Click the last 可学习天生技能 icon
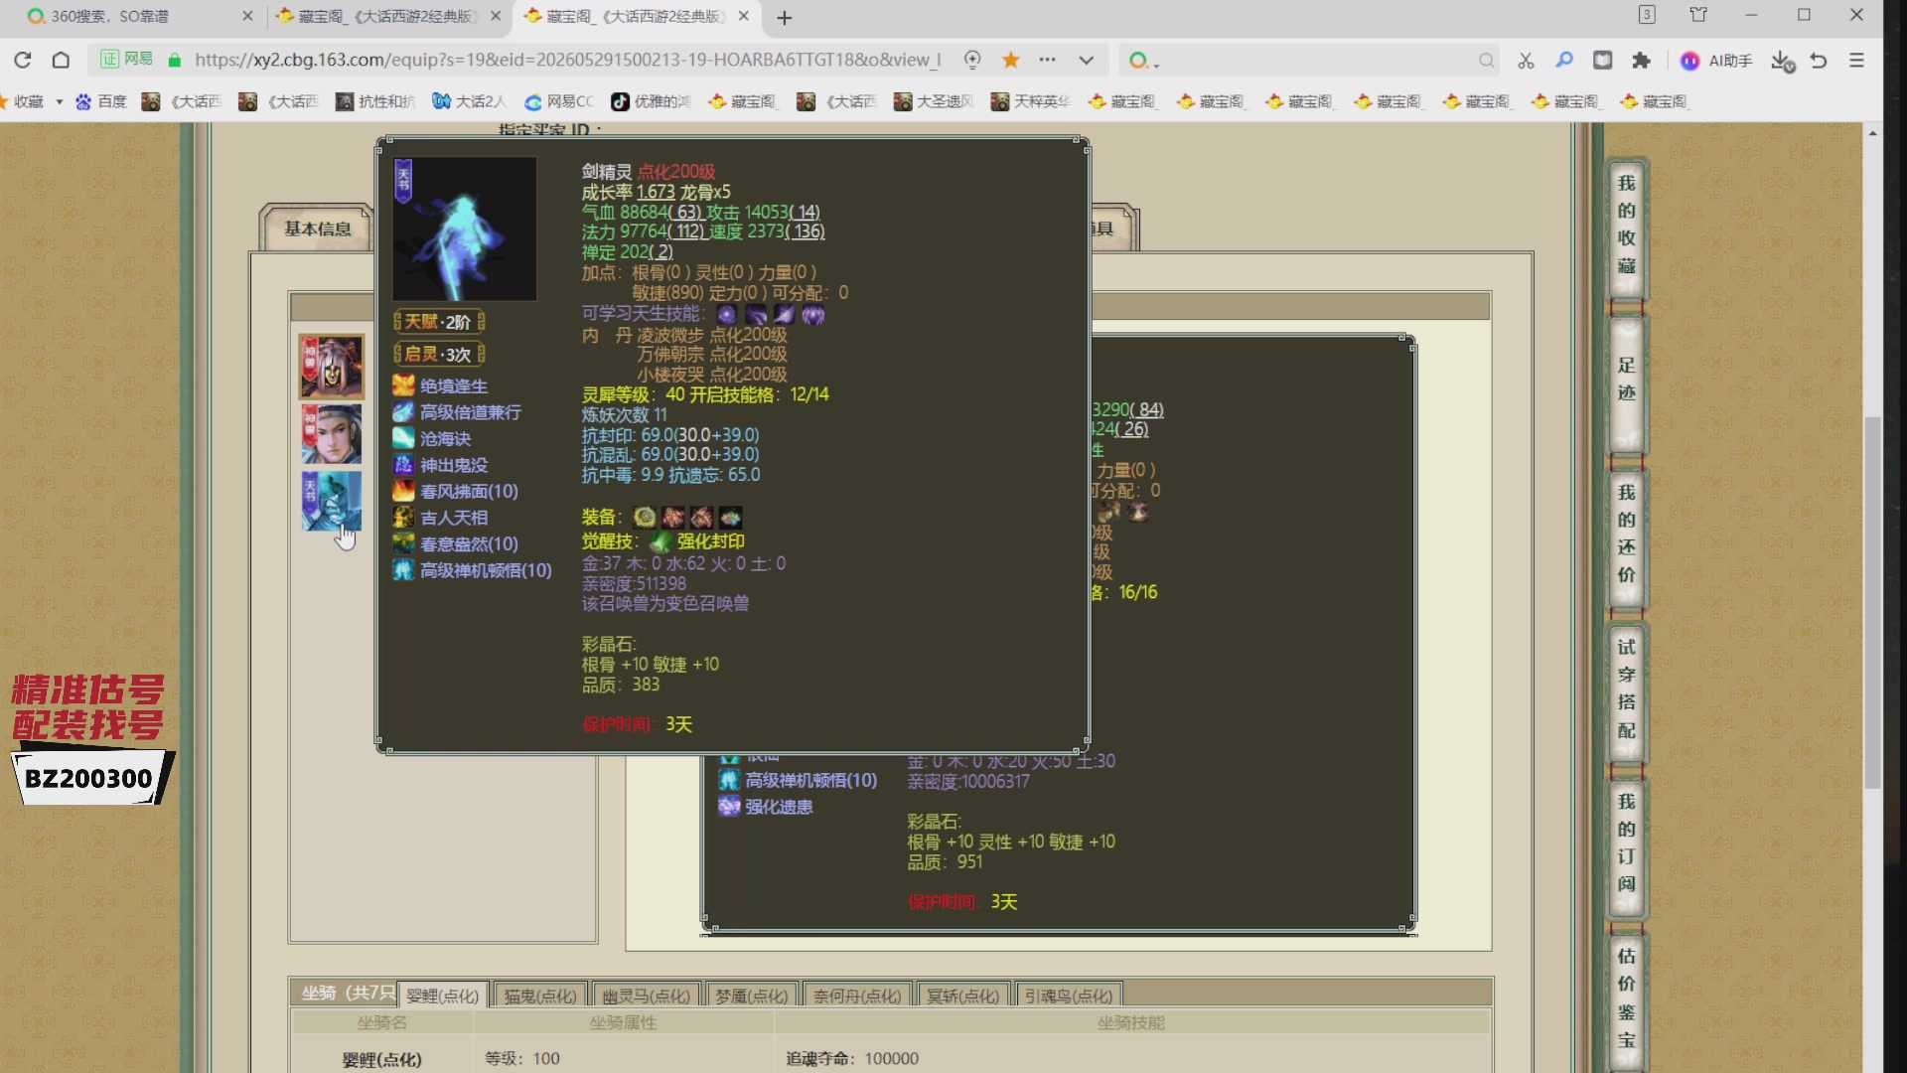 coord(813,315)
